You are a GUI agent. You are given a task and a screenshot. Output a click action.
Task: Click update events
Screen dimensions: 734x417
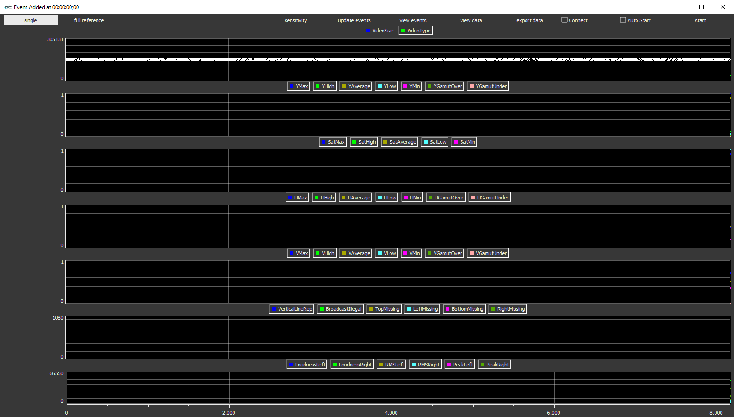pyautogui.click(x=354, y=20)
